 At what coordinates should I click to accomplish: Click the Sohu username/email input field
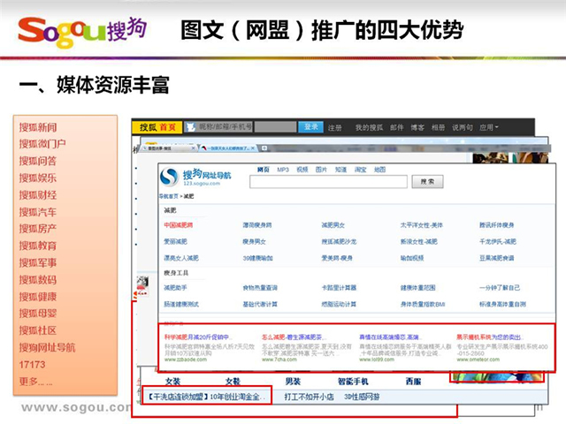pos(223,128)
